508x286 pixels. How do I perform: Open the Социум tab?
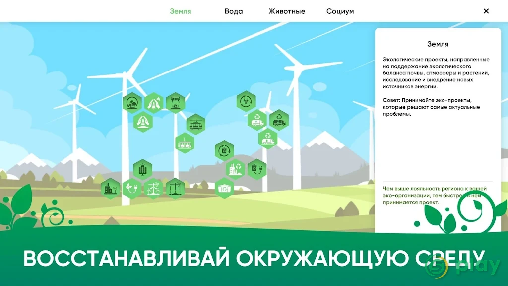pos(340,11)
